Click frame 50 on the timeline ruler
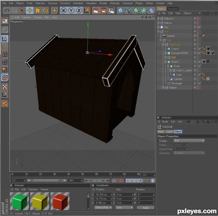The height and width of the screenshot is (216, 218). tap(82, 175)
